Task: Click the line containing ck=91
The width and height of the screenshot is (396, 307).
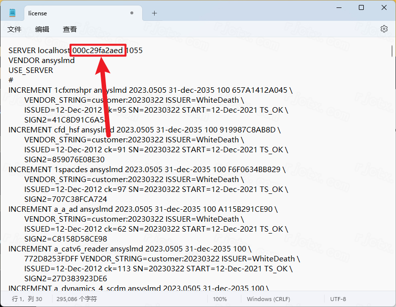Action: pos(156,150)
